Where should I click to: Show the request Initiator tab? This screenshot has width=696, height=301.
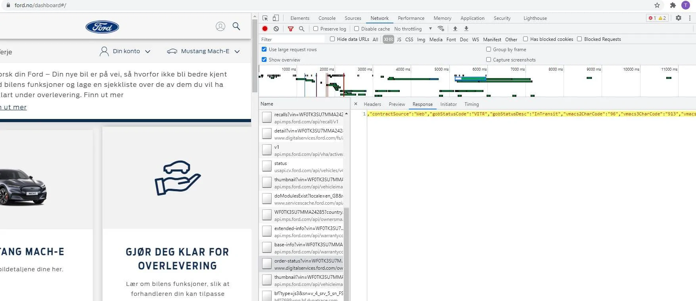tap(449, 104)
